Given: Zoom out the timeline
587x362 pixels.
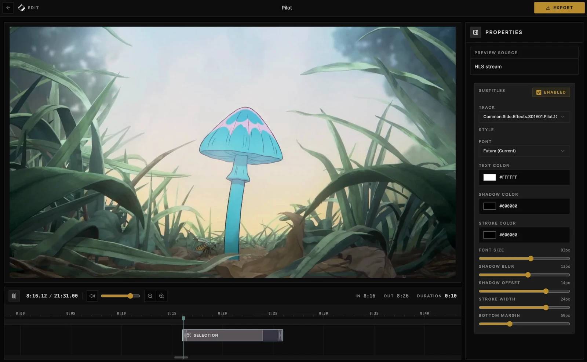Looking at the screenshot, I should [150, 296].
